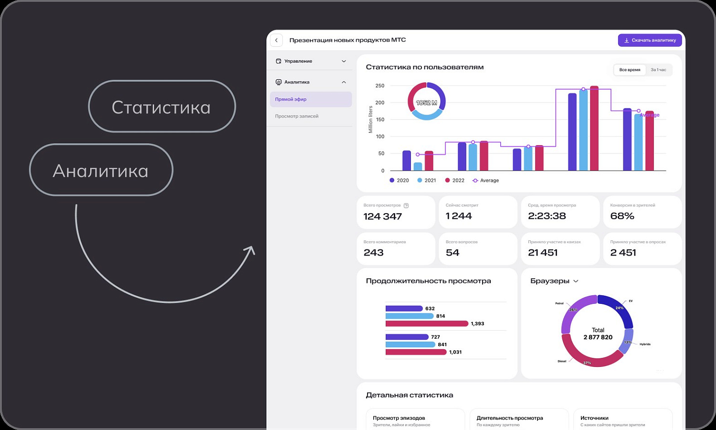Image resolution: width=716 pixels, height=430 pixels.
Task: Open Источники detail card
Action: (623, 420)
